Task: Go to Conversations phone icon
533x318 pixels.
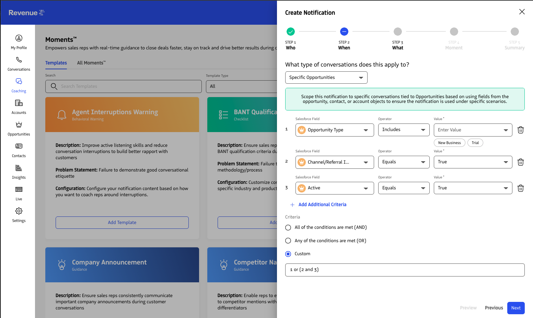Action: point(19,60)
